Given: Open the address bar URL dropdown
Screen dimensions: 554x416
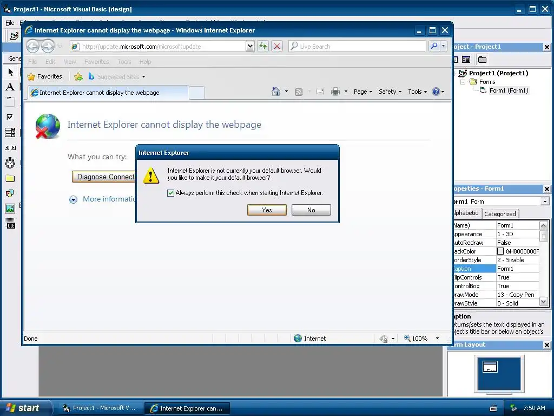Looking at the screenshot, I should pos(250,47).
